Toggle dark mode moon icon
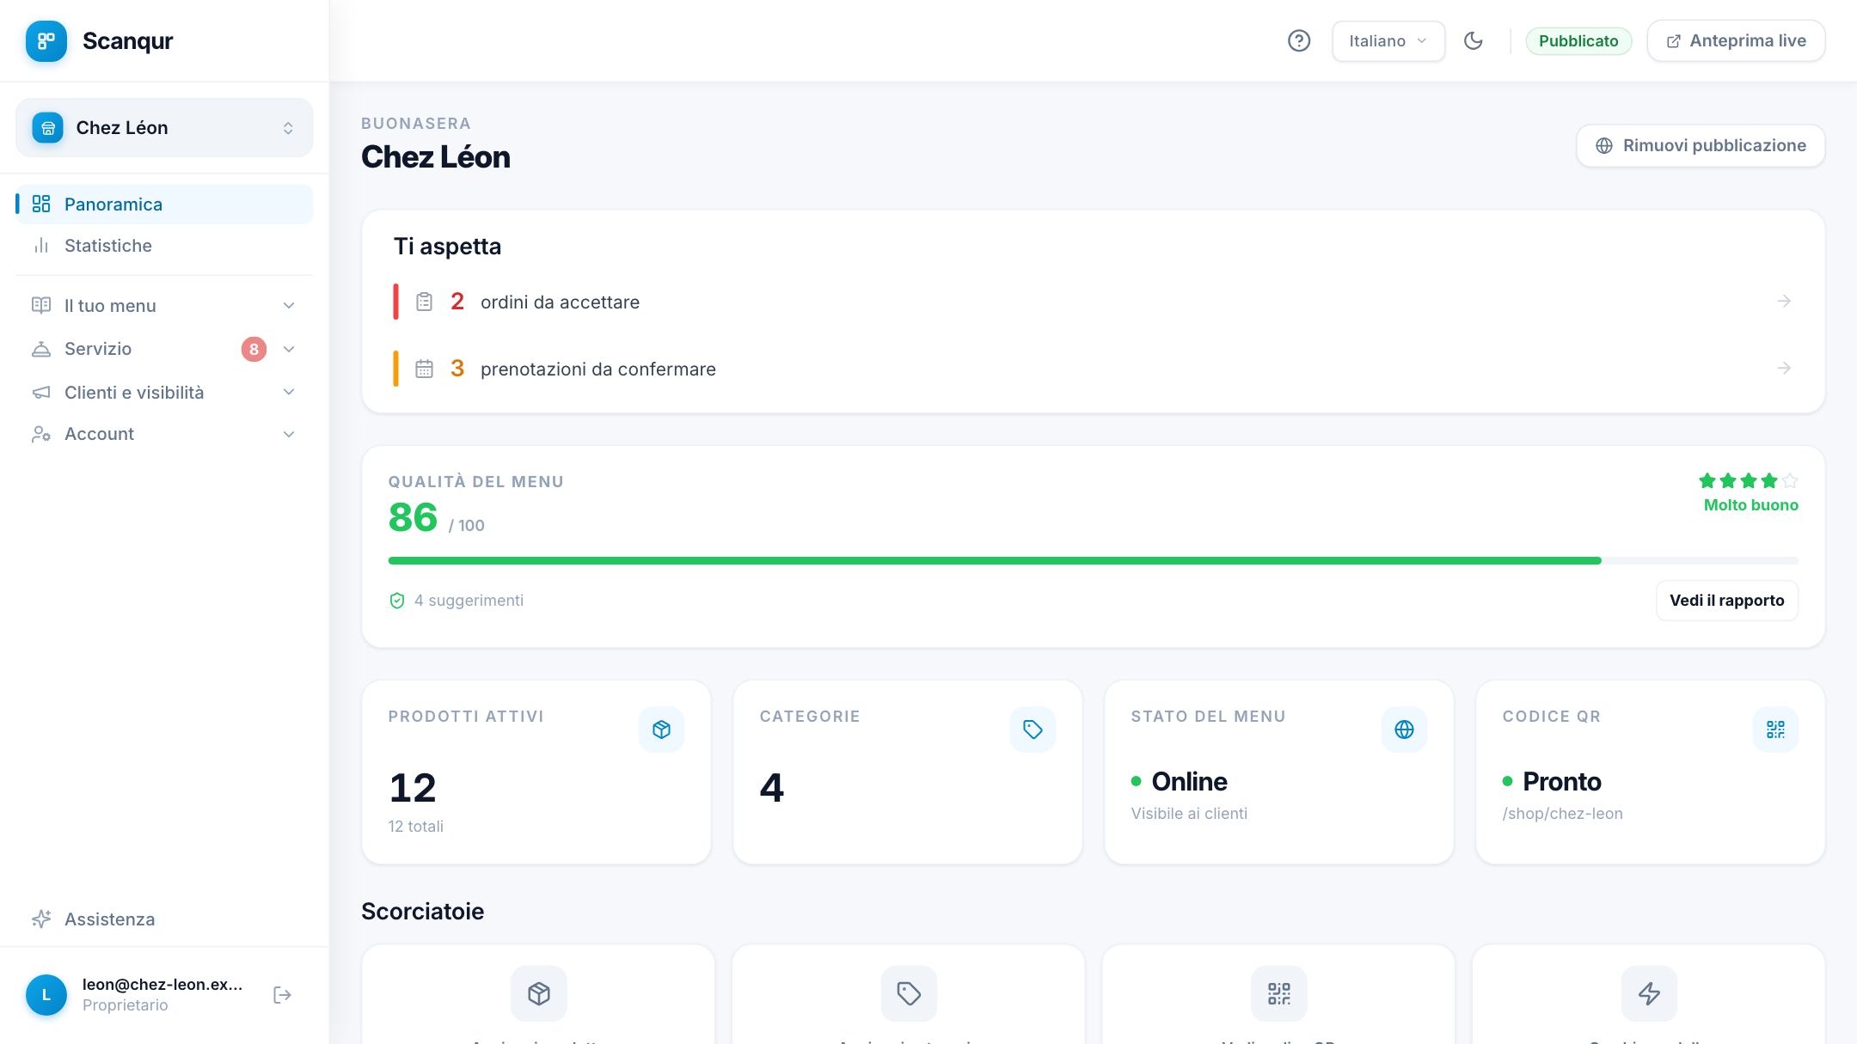The image size is (1857, 1044). (1474, 40)
